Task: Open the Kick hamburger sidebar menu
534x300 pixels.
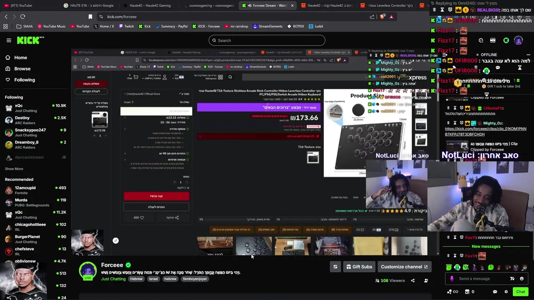Action: 9,40
